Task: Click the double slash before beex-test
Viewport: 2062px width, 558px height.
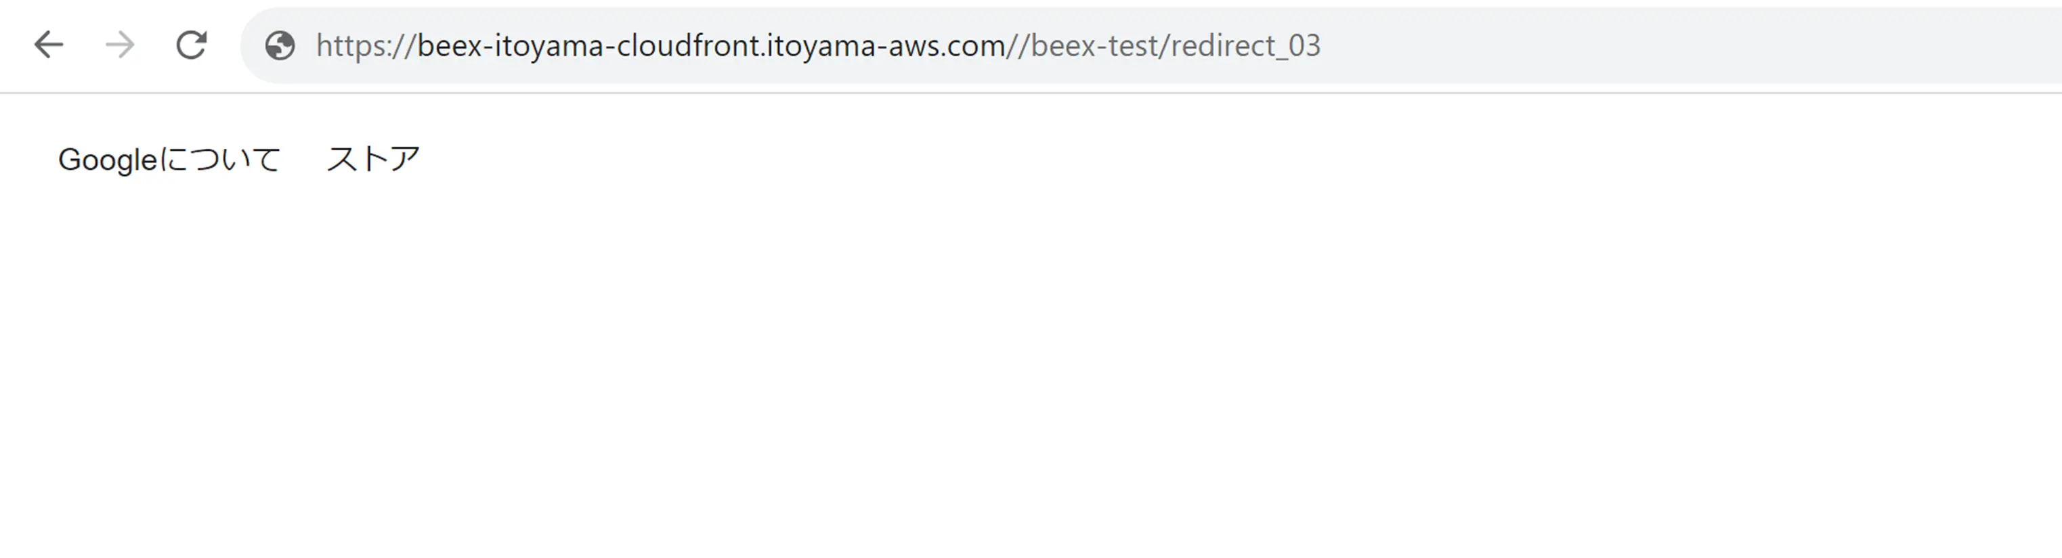Action: [1018, 45]
